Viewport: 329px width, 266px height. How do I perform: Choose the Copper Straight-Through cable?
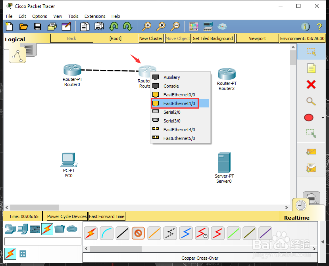pos(123,233)
